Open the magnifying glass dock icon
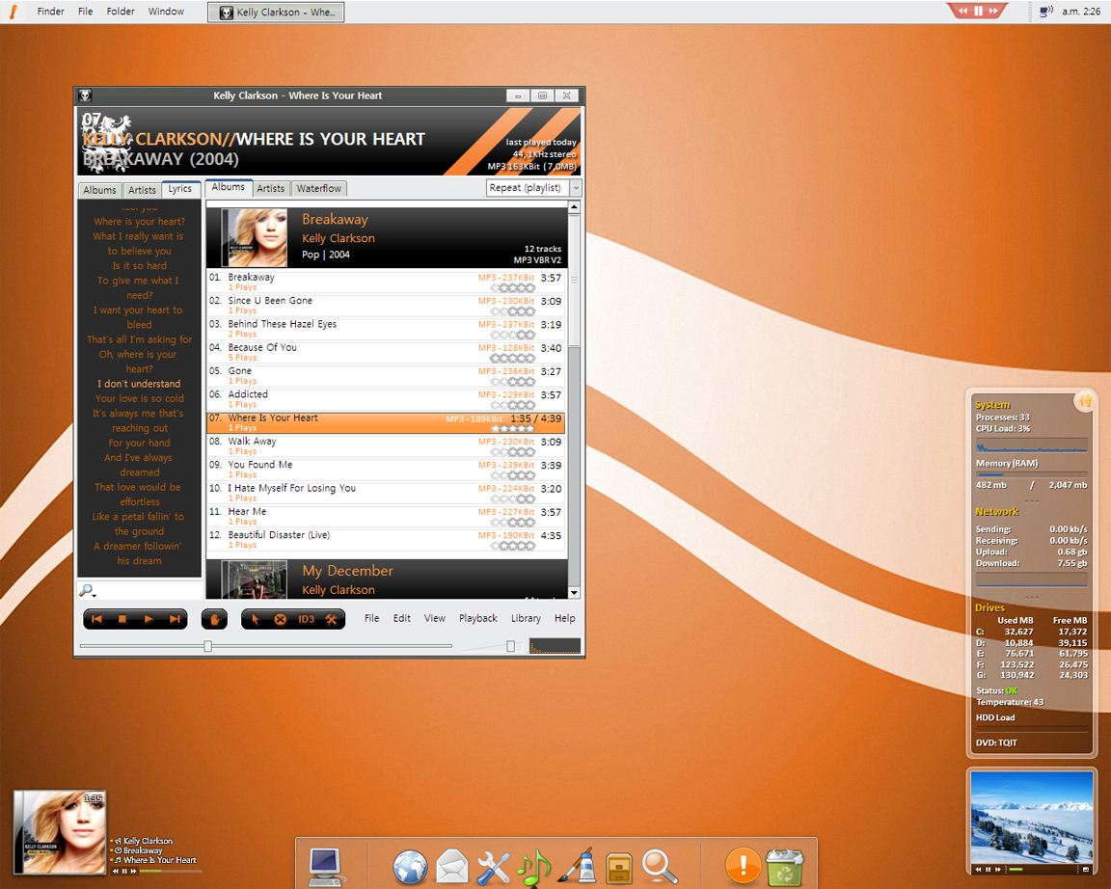 [x=660, y=866]
